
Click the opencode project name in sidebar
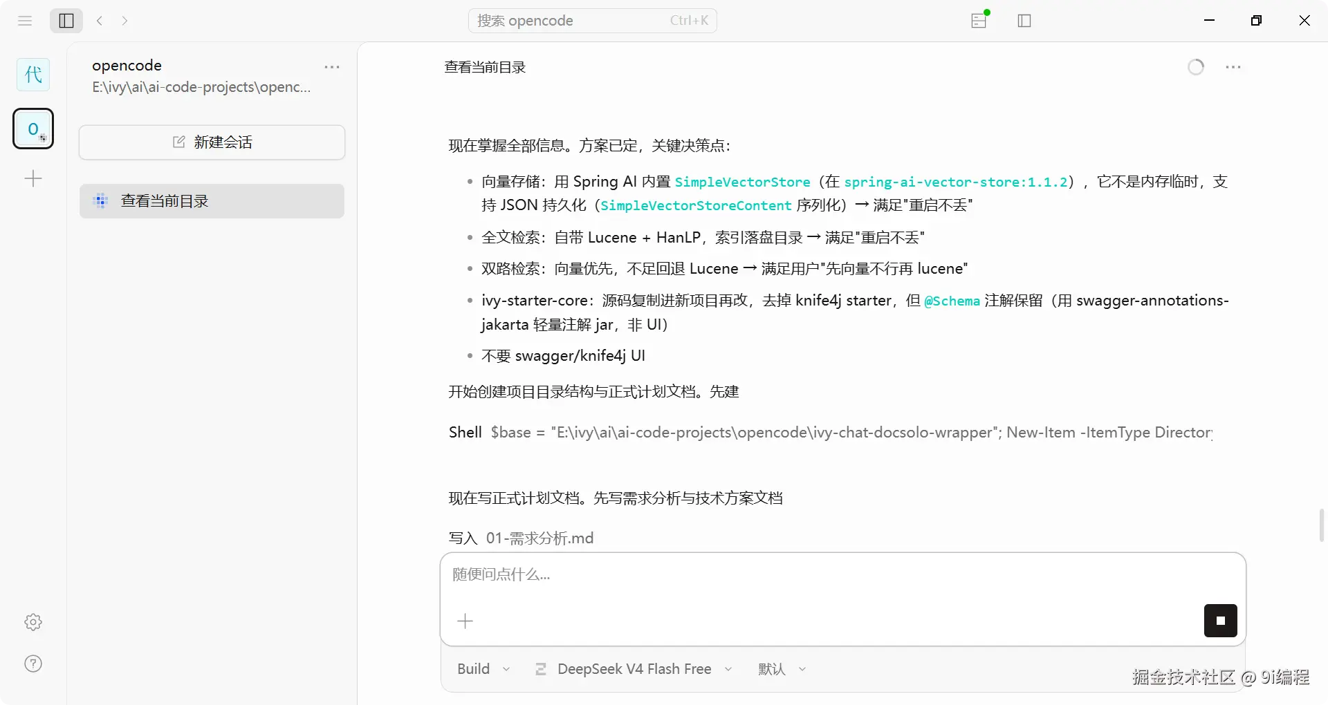pyautogui.click(x=127, y=65)
